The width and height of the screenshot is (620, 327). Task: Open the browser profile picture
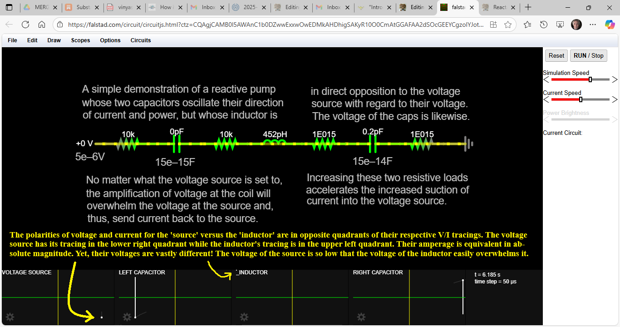(x=576, y=25)
